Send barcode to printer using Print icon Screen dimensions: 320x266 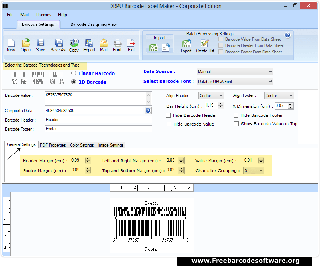point(117,44)
